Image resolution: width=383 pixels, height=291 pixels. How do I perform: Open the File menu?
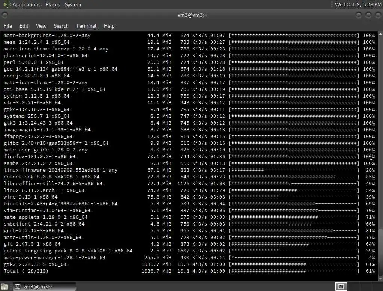tap(8, 26)
